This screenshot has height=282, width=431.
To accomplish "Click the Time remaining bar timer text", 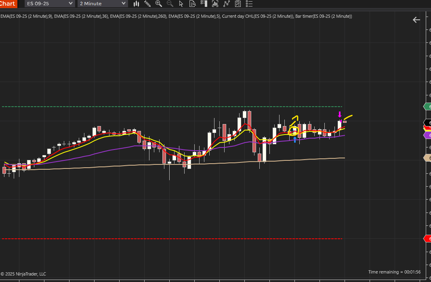I will click(x=394, y=272).
